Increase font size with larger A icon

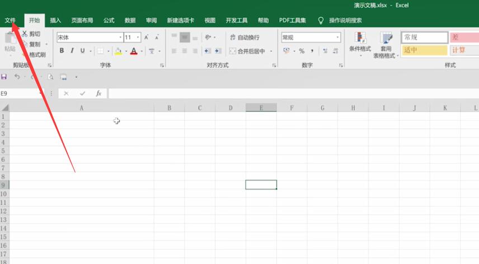point(147,37)
